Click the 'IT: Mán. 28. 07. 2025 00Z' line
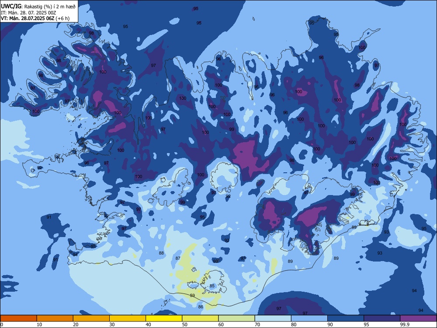The height and width of the screenshot is (328, 437). point(29,13)
